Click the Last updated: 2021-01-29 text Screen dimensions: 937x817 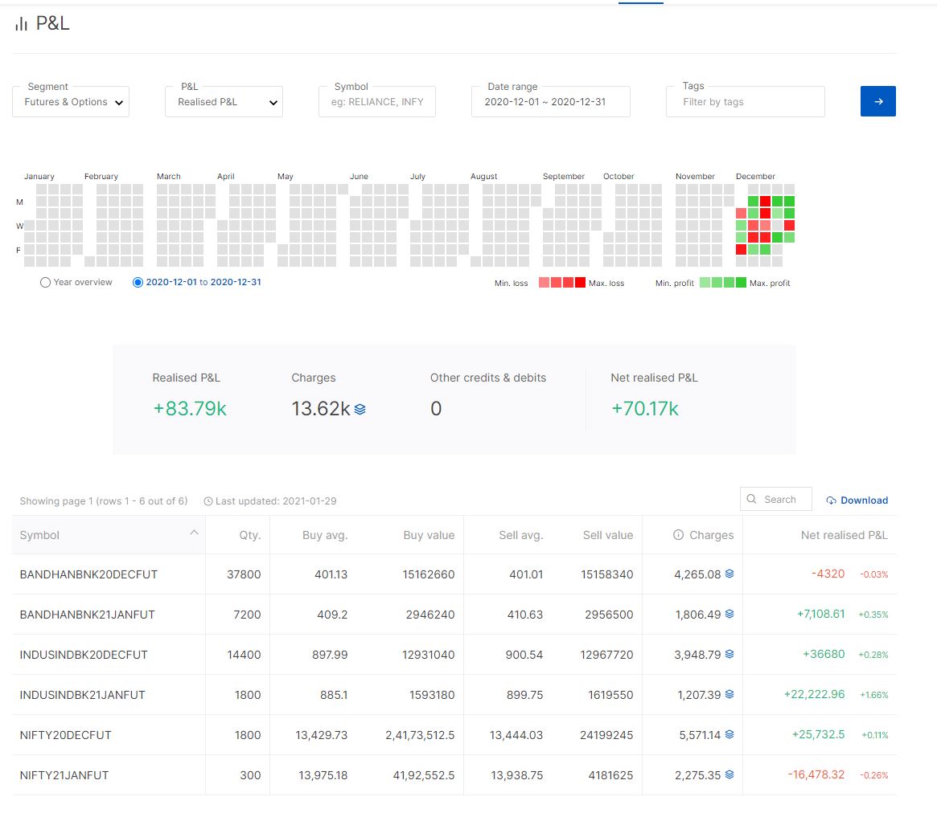276,501
